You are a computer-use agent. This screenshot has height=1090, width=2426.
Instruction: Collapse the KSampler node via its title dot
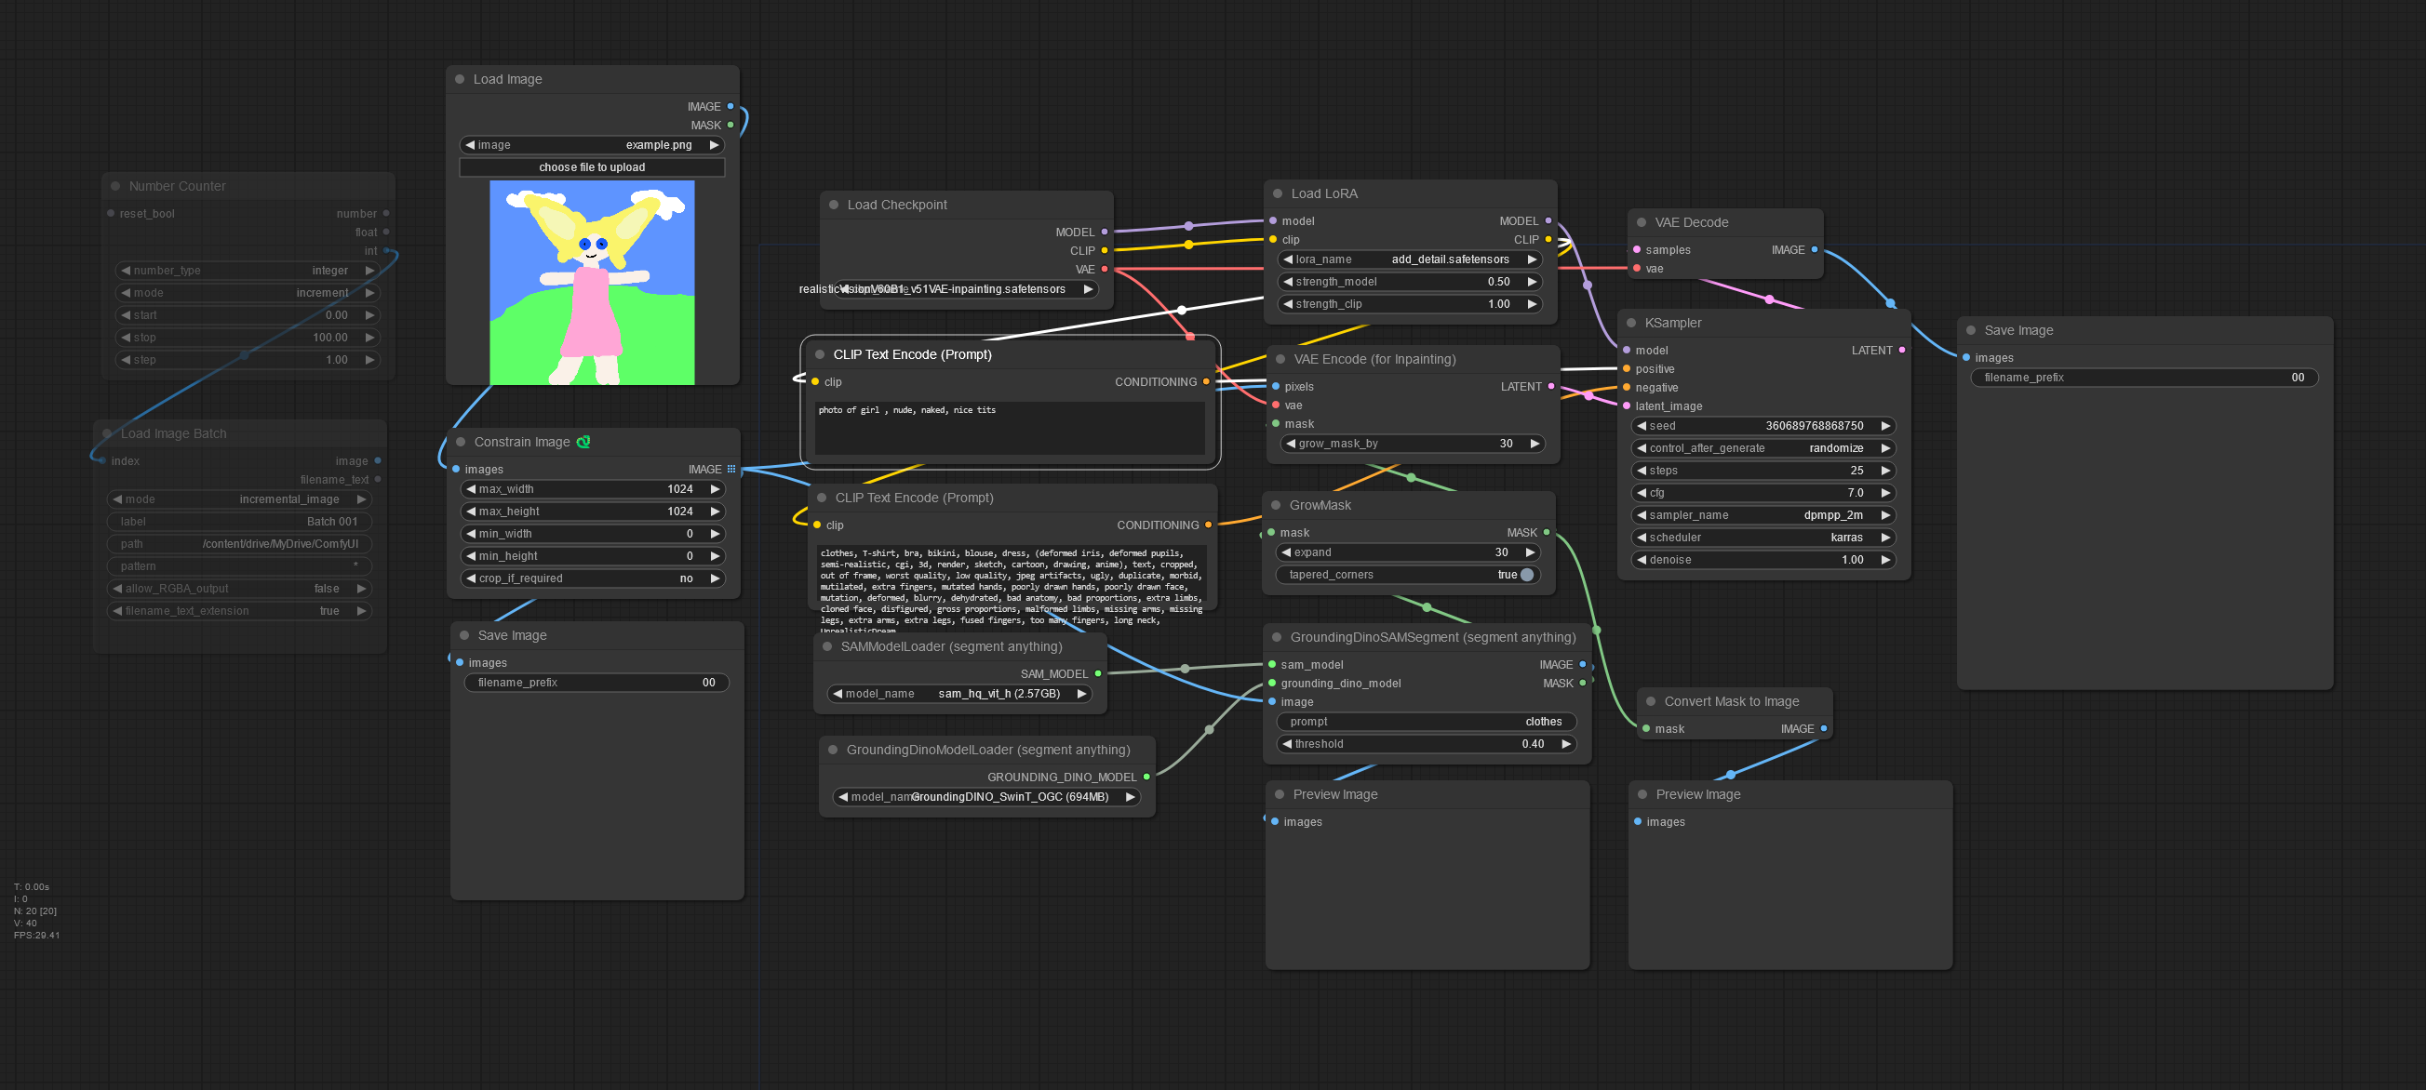coord(1631,323)
